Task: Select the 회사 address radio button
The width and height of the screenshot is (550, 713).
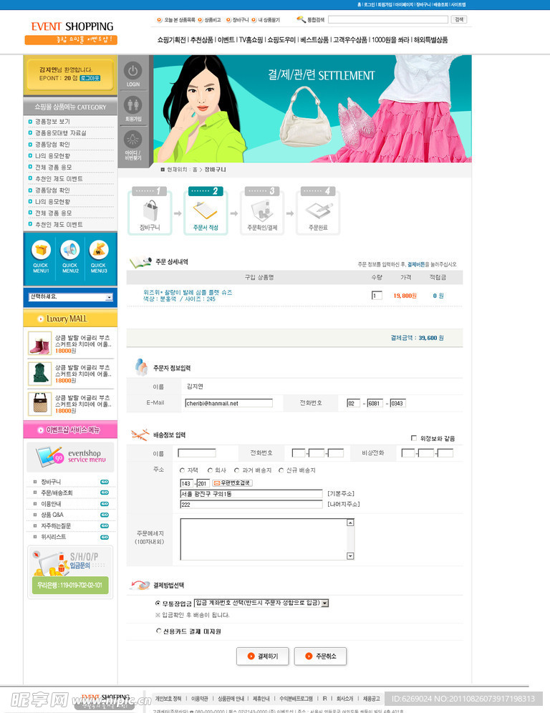Action: [x=210, y=470]
